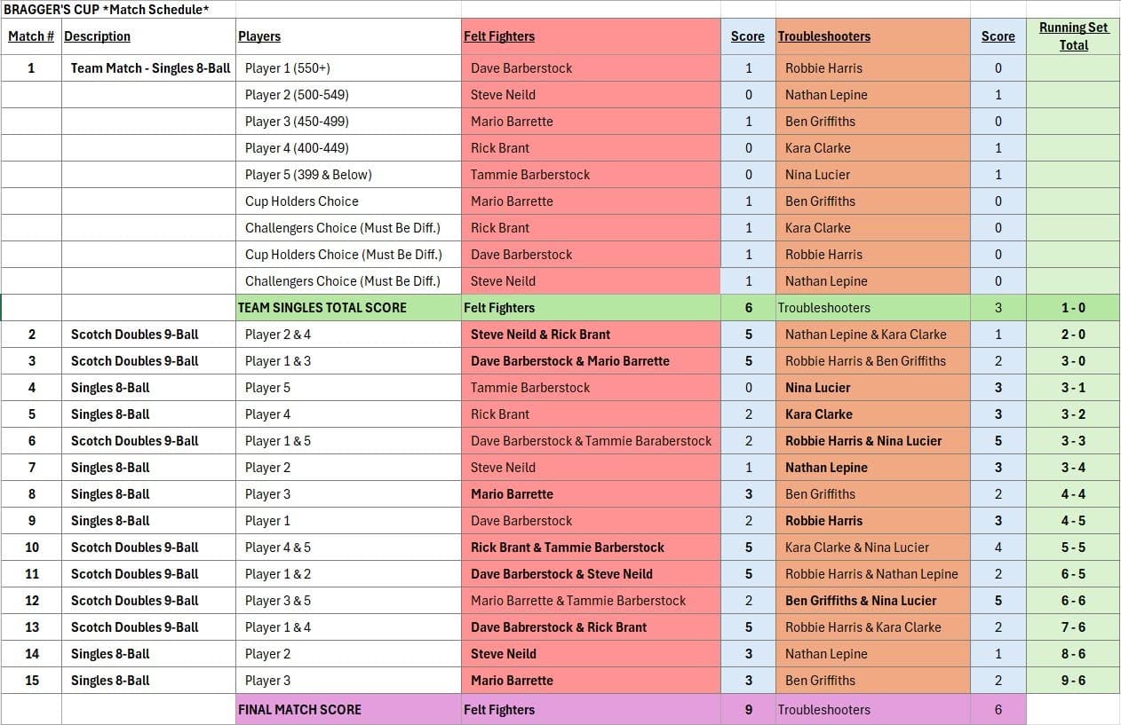Select the "Team Match - Singles 8-Ball" cell
Screen dimensions: 1121x725
(148, 68)
